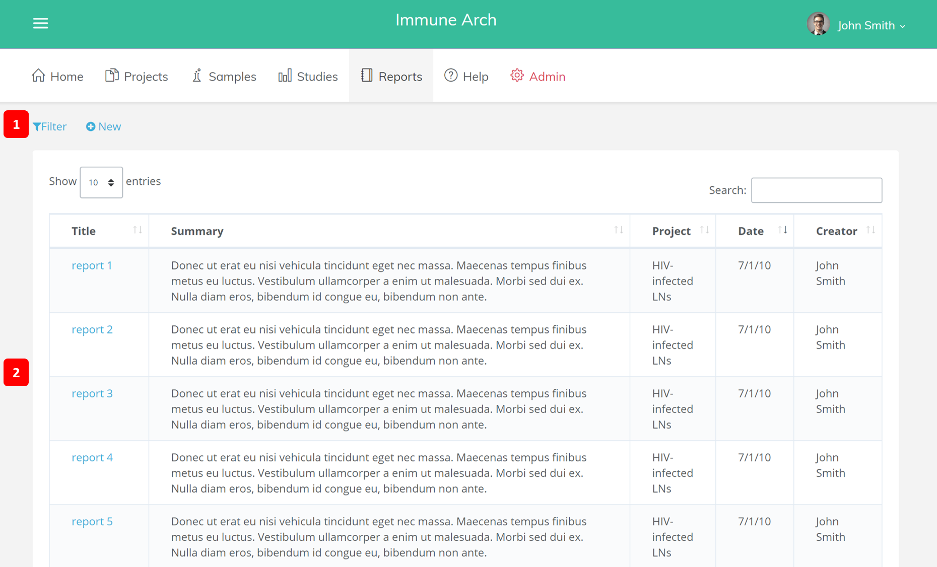Click the plus icon beside New
This screenshot has width=937, height=567.
click(x=91, y=126)
